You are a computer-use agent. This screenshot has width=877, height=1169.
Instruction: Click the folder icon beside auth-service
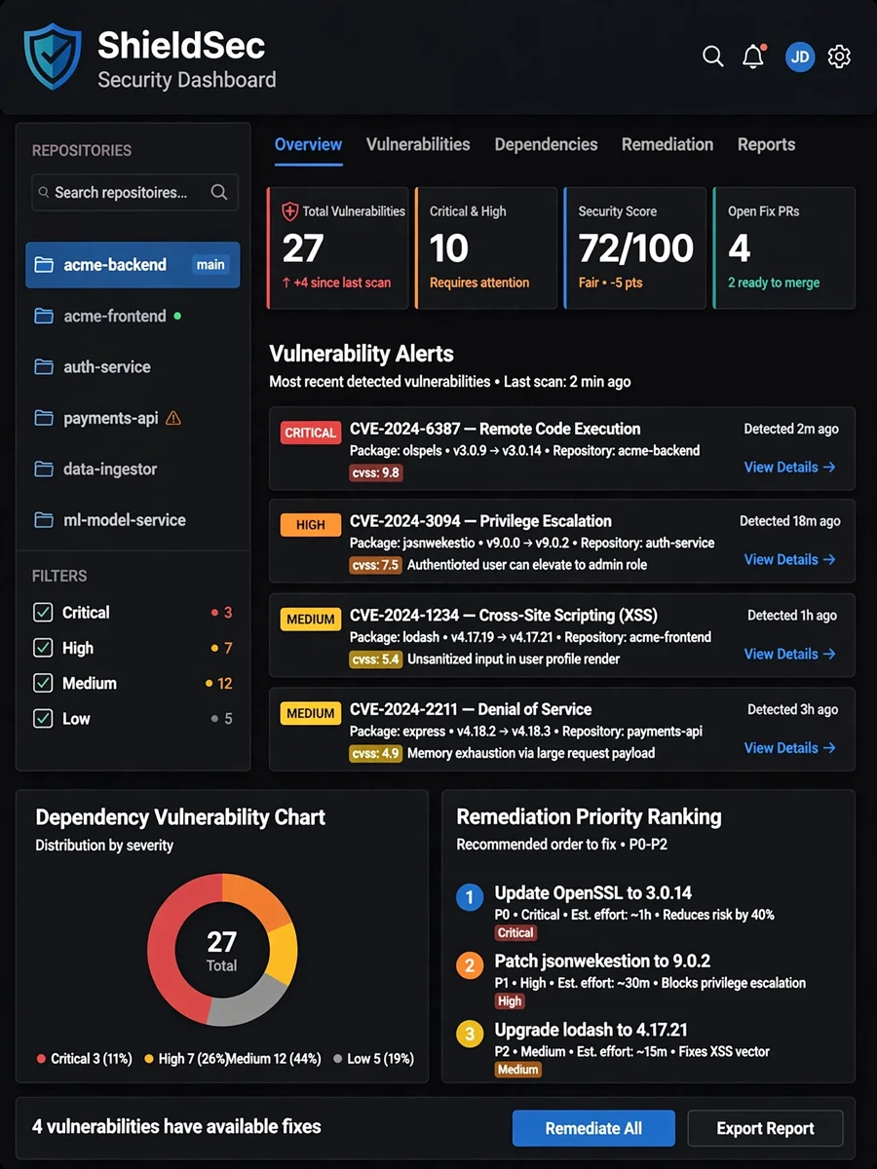point(43,366)
